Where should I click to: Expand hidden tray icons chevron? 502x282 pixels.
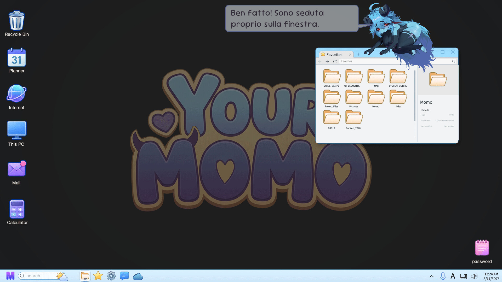point(432,276)
